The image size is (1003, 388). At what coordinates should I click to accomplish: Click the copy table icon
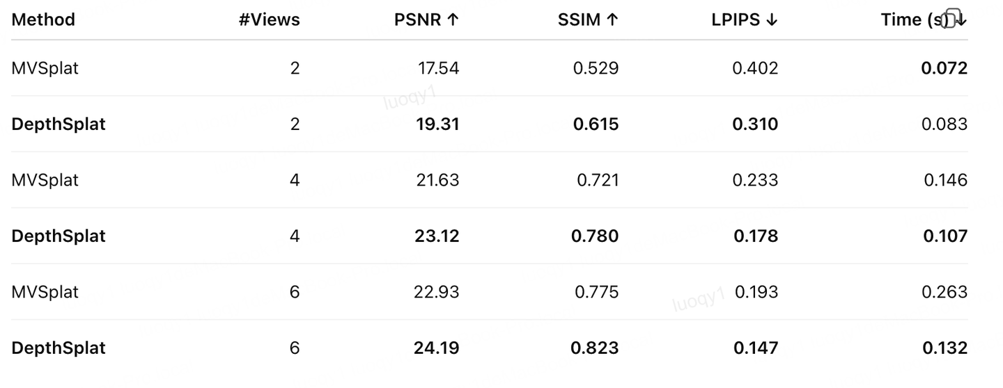click(x=951, y=19)
